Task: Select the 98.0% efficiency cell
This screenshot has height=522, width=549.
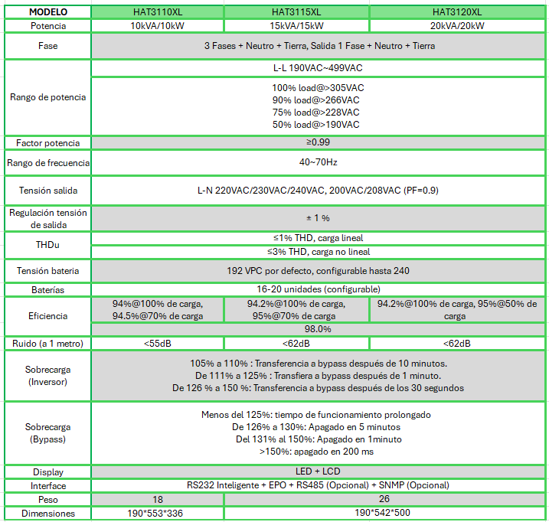Action: pyautogui.click(x=317, y=329)
